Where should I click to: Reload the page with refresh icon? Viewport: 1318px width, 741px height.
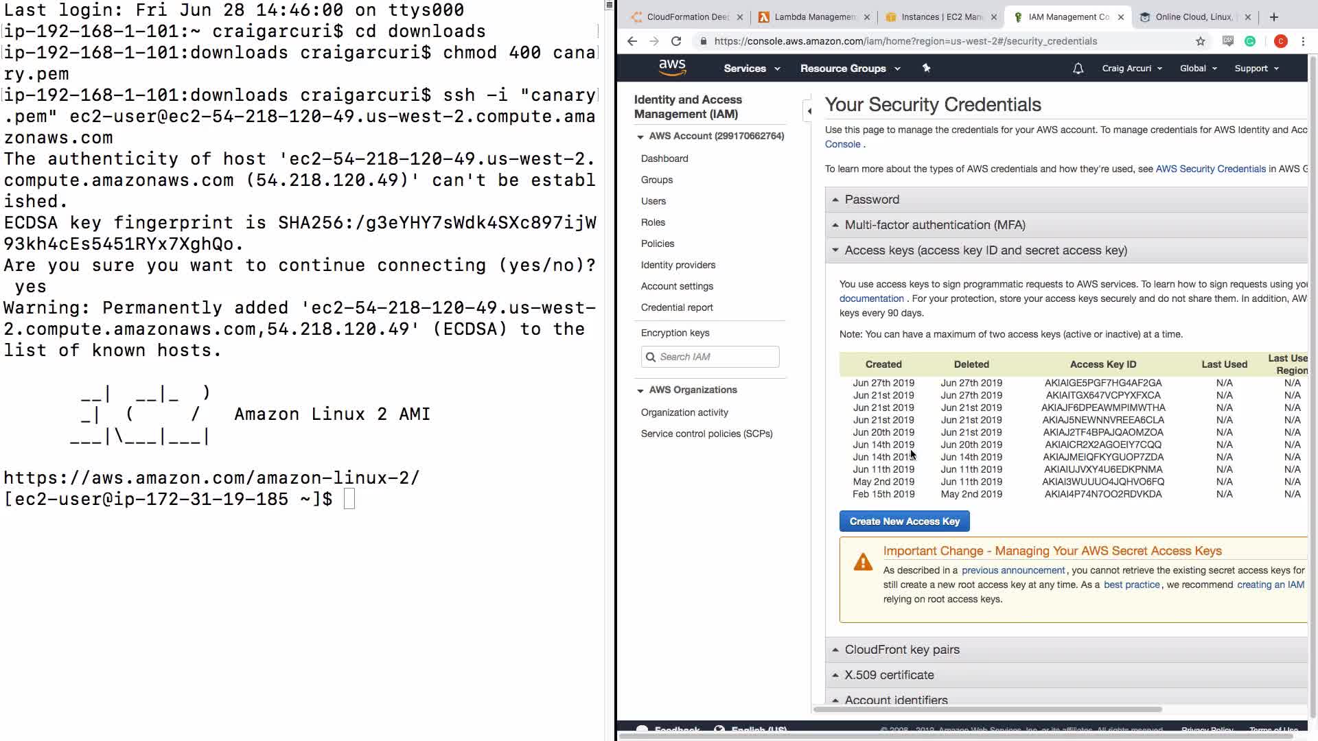click(676, 41)
